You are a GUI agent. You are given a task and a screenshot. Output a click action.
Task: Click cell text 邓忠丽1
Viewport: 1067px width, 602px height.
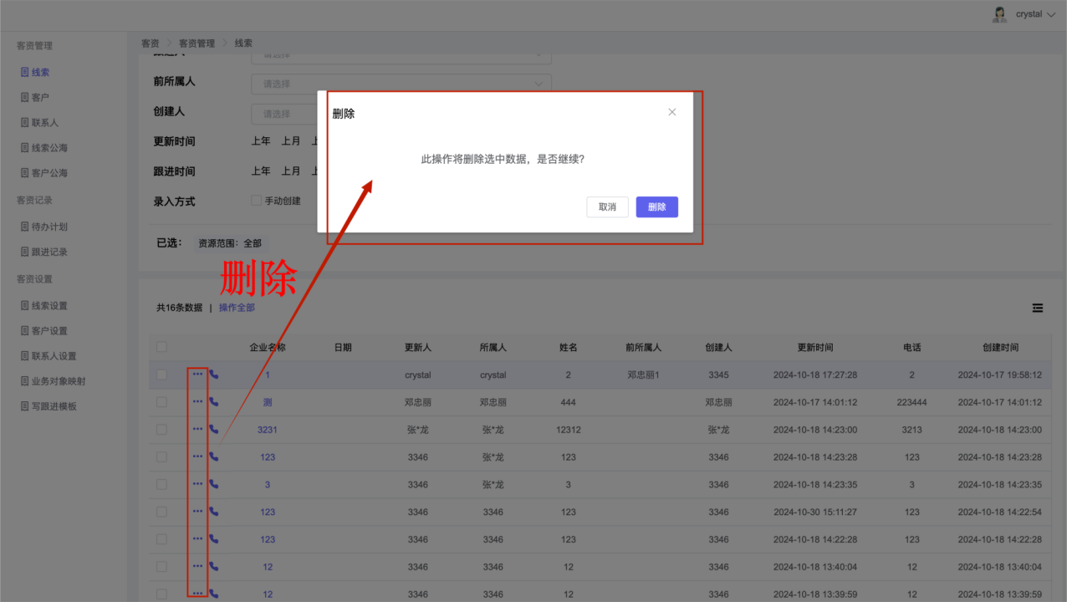pyautogui.click(x=644, y=375)
